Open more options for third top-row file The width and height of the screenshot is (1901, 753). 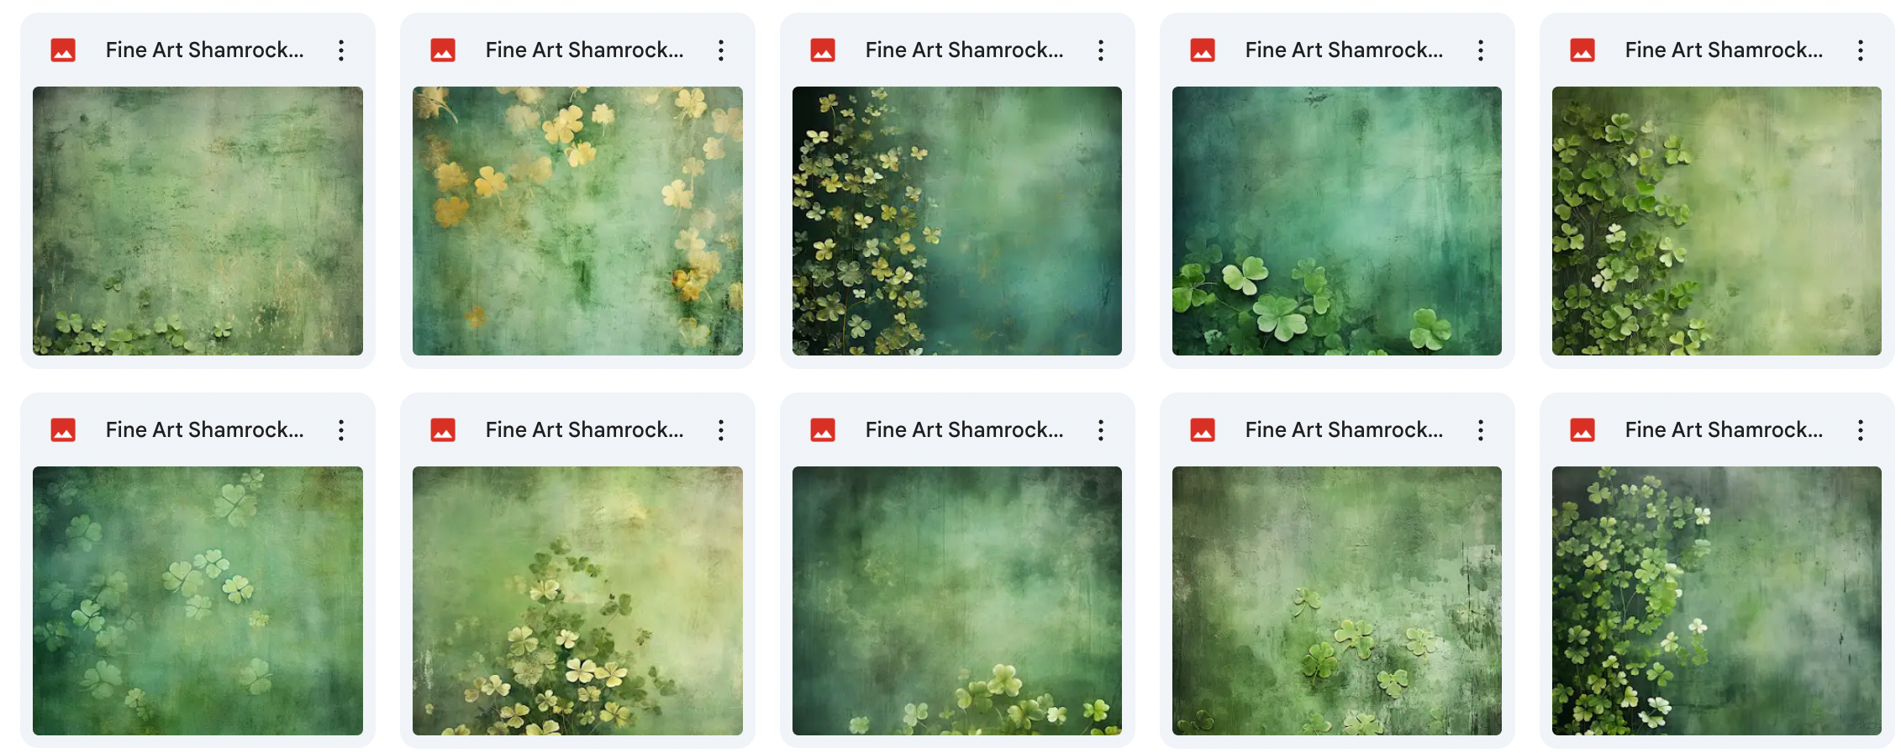(1101, 50)
